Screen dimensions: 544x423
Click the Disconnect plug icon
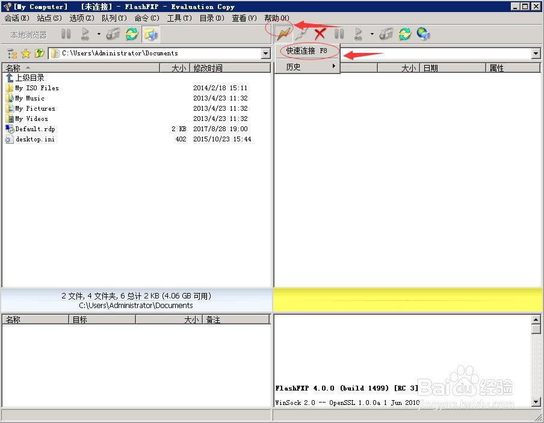301,34
